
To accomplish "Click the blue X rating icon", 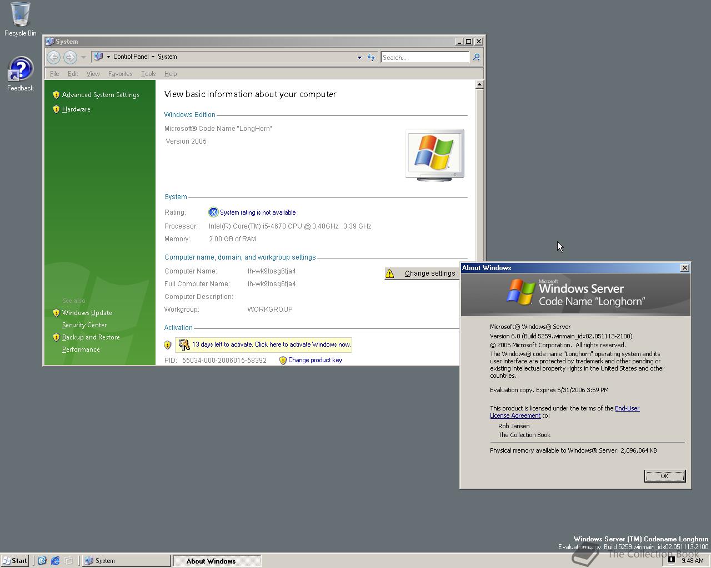I will (213, 212).
